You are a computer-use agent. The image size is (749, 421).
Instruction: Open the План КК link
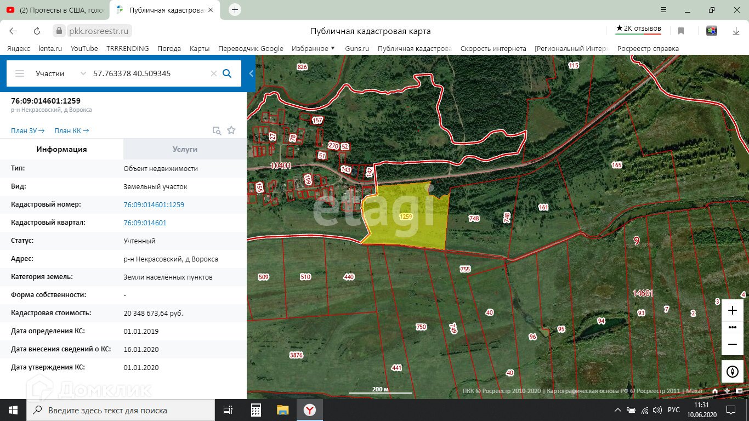[x=71, y=130]
